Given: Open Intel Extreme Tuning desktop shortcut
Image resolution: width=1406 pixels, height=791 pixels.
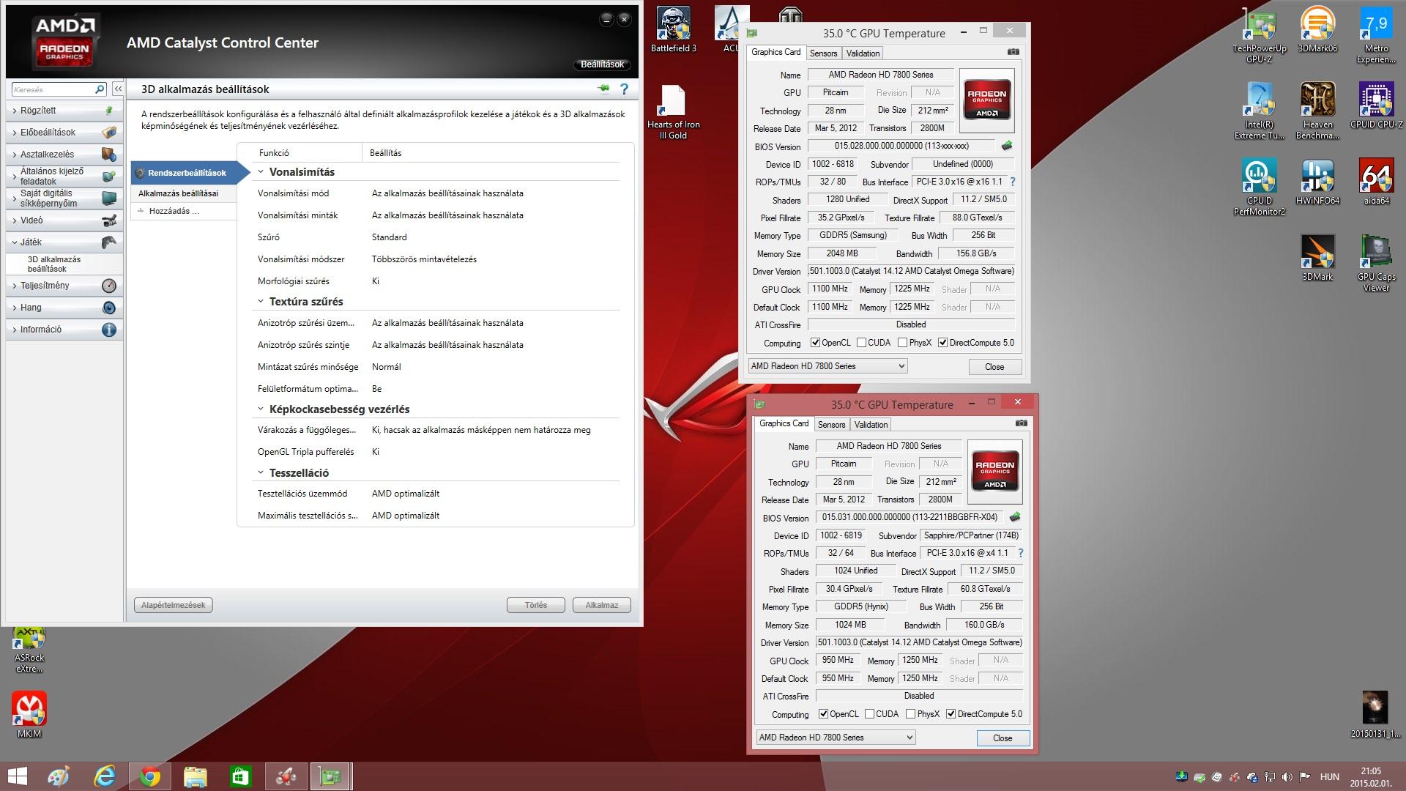Looking at the screenshot, I should 1259,111.
